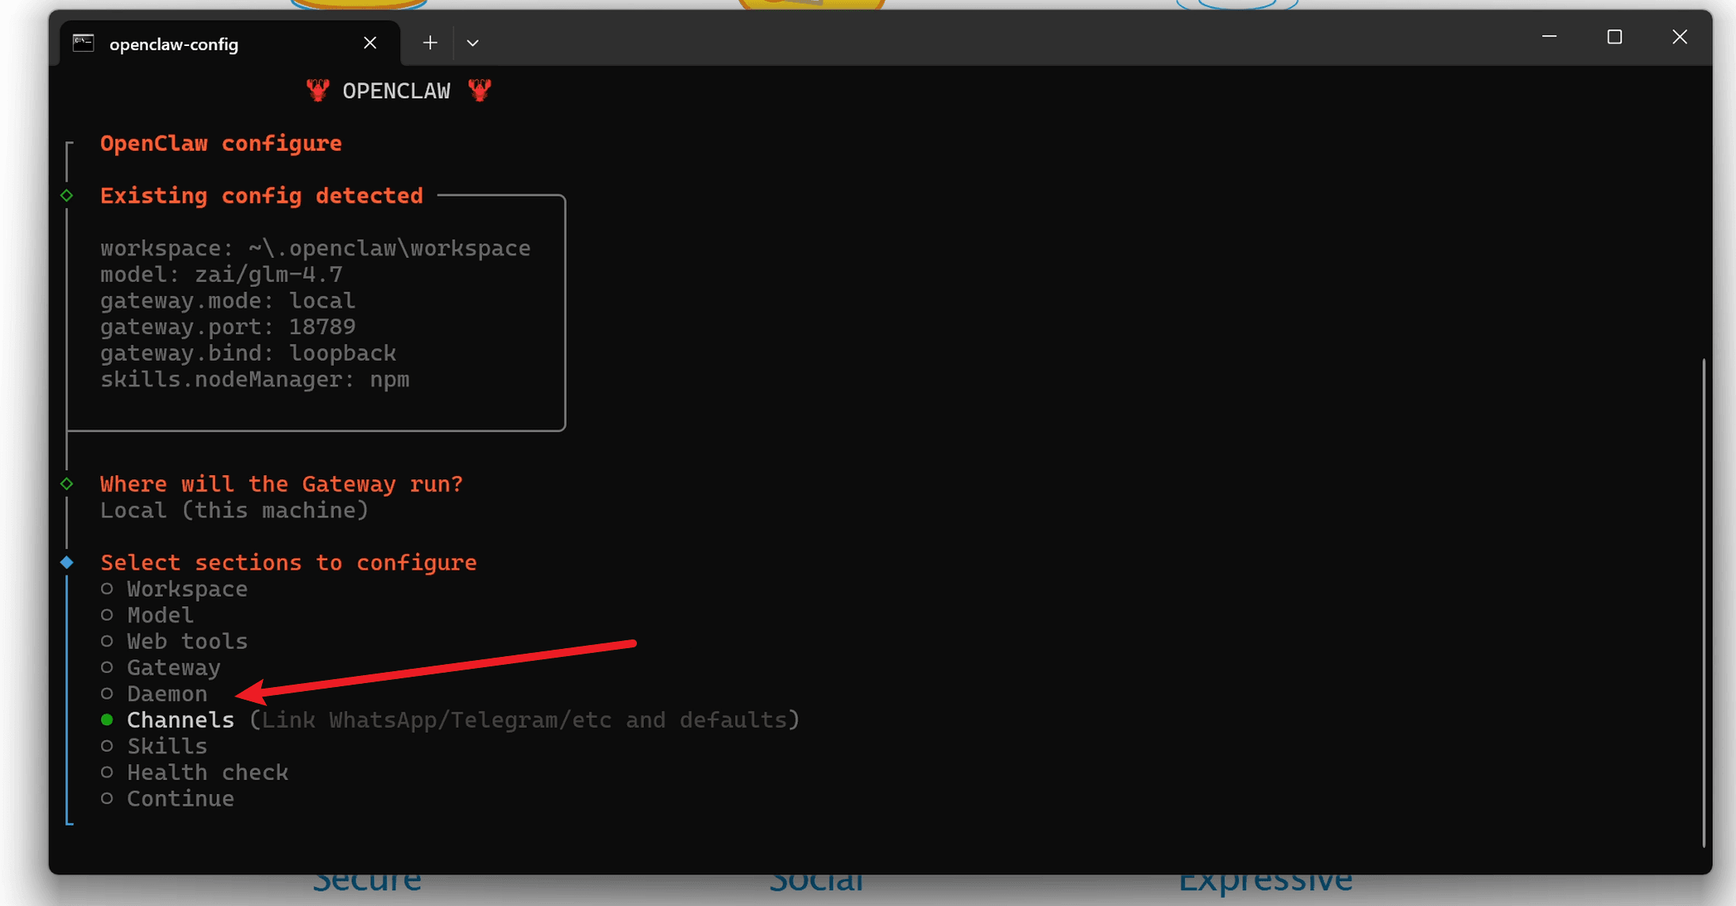Select the Model section option

pyautogui.click(x=160, y=615)
